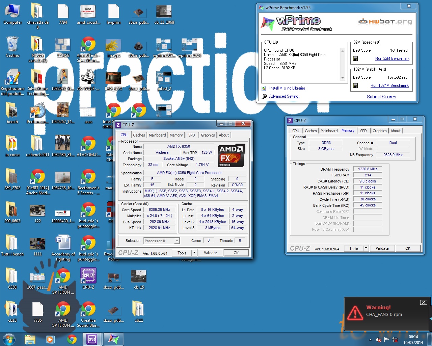Viewport: 432px width, 346px height.
Task: Open Advanced Settings in wPrime
Action: pyautogui.click(x=284, y=96)
